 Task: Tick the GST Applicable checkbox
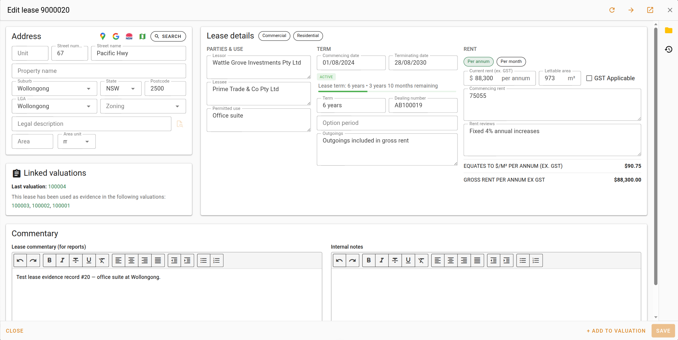point(589,78)
